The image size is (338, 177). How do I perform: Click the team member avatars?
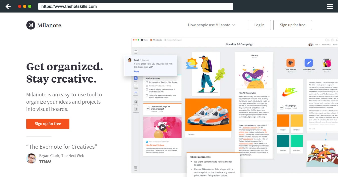(x=311, y=45)
